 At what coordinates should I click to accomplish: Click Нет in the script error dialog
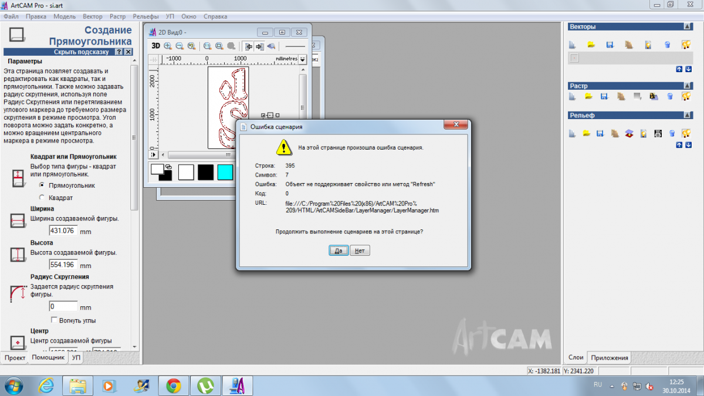[360, 251]
